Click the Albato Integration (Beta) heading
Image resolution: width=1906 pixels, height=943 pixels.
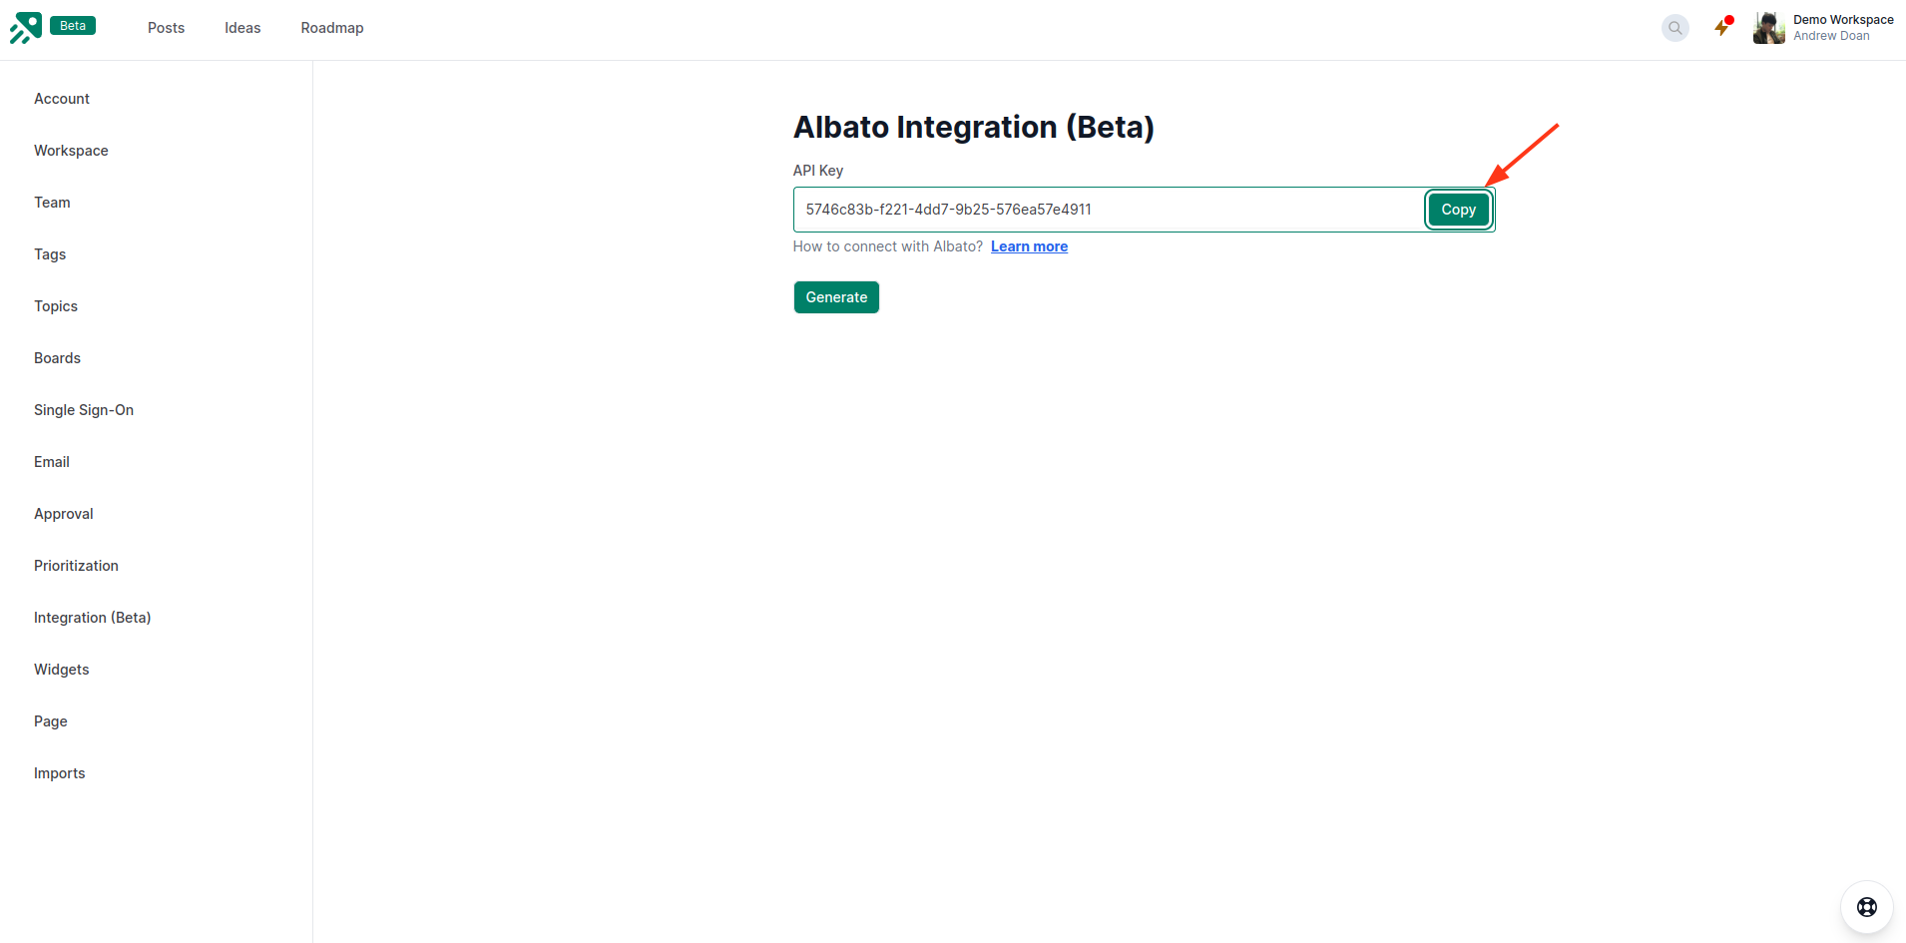coord(974,127)
